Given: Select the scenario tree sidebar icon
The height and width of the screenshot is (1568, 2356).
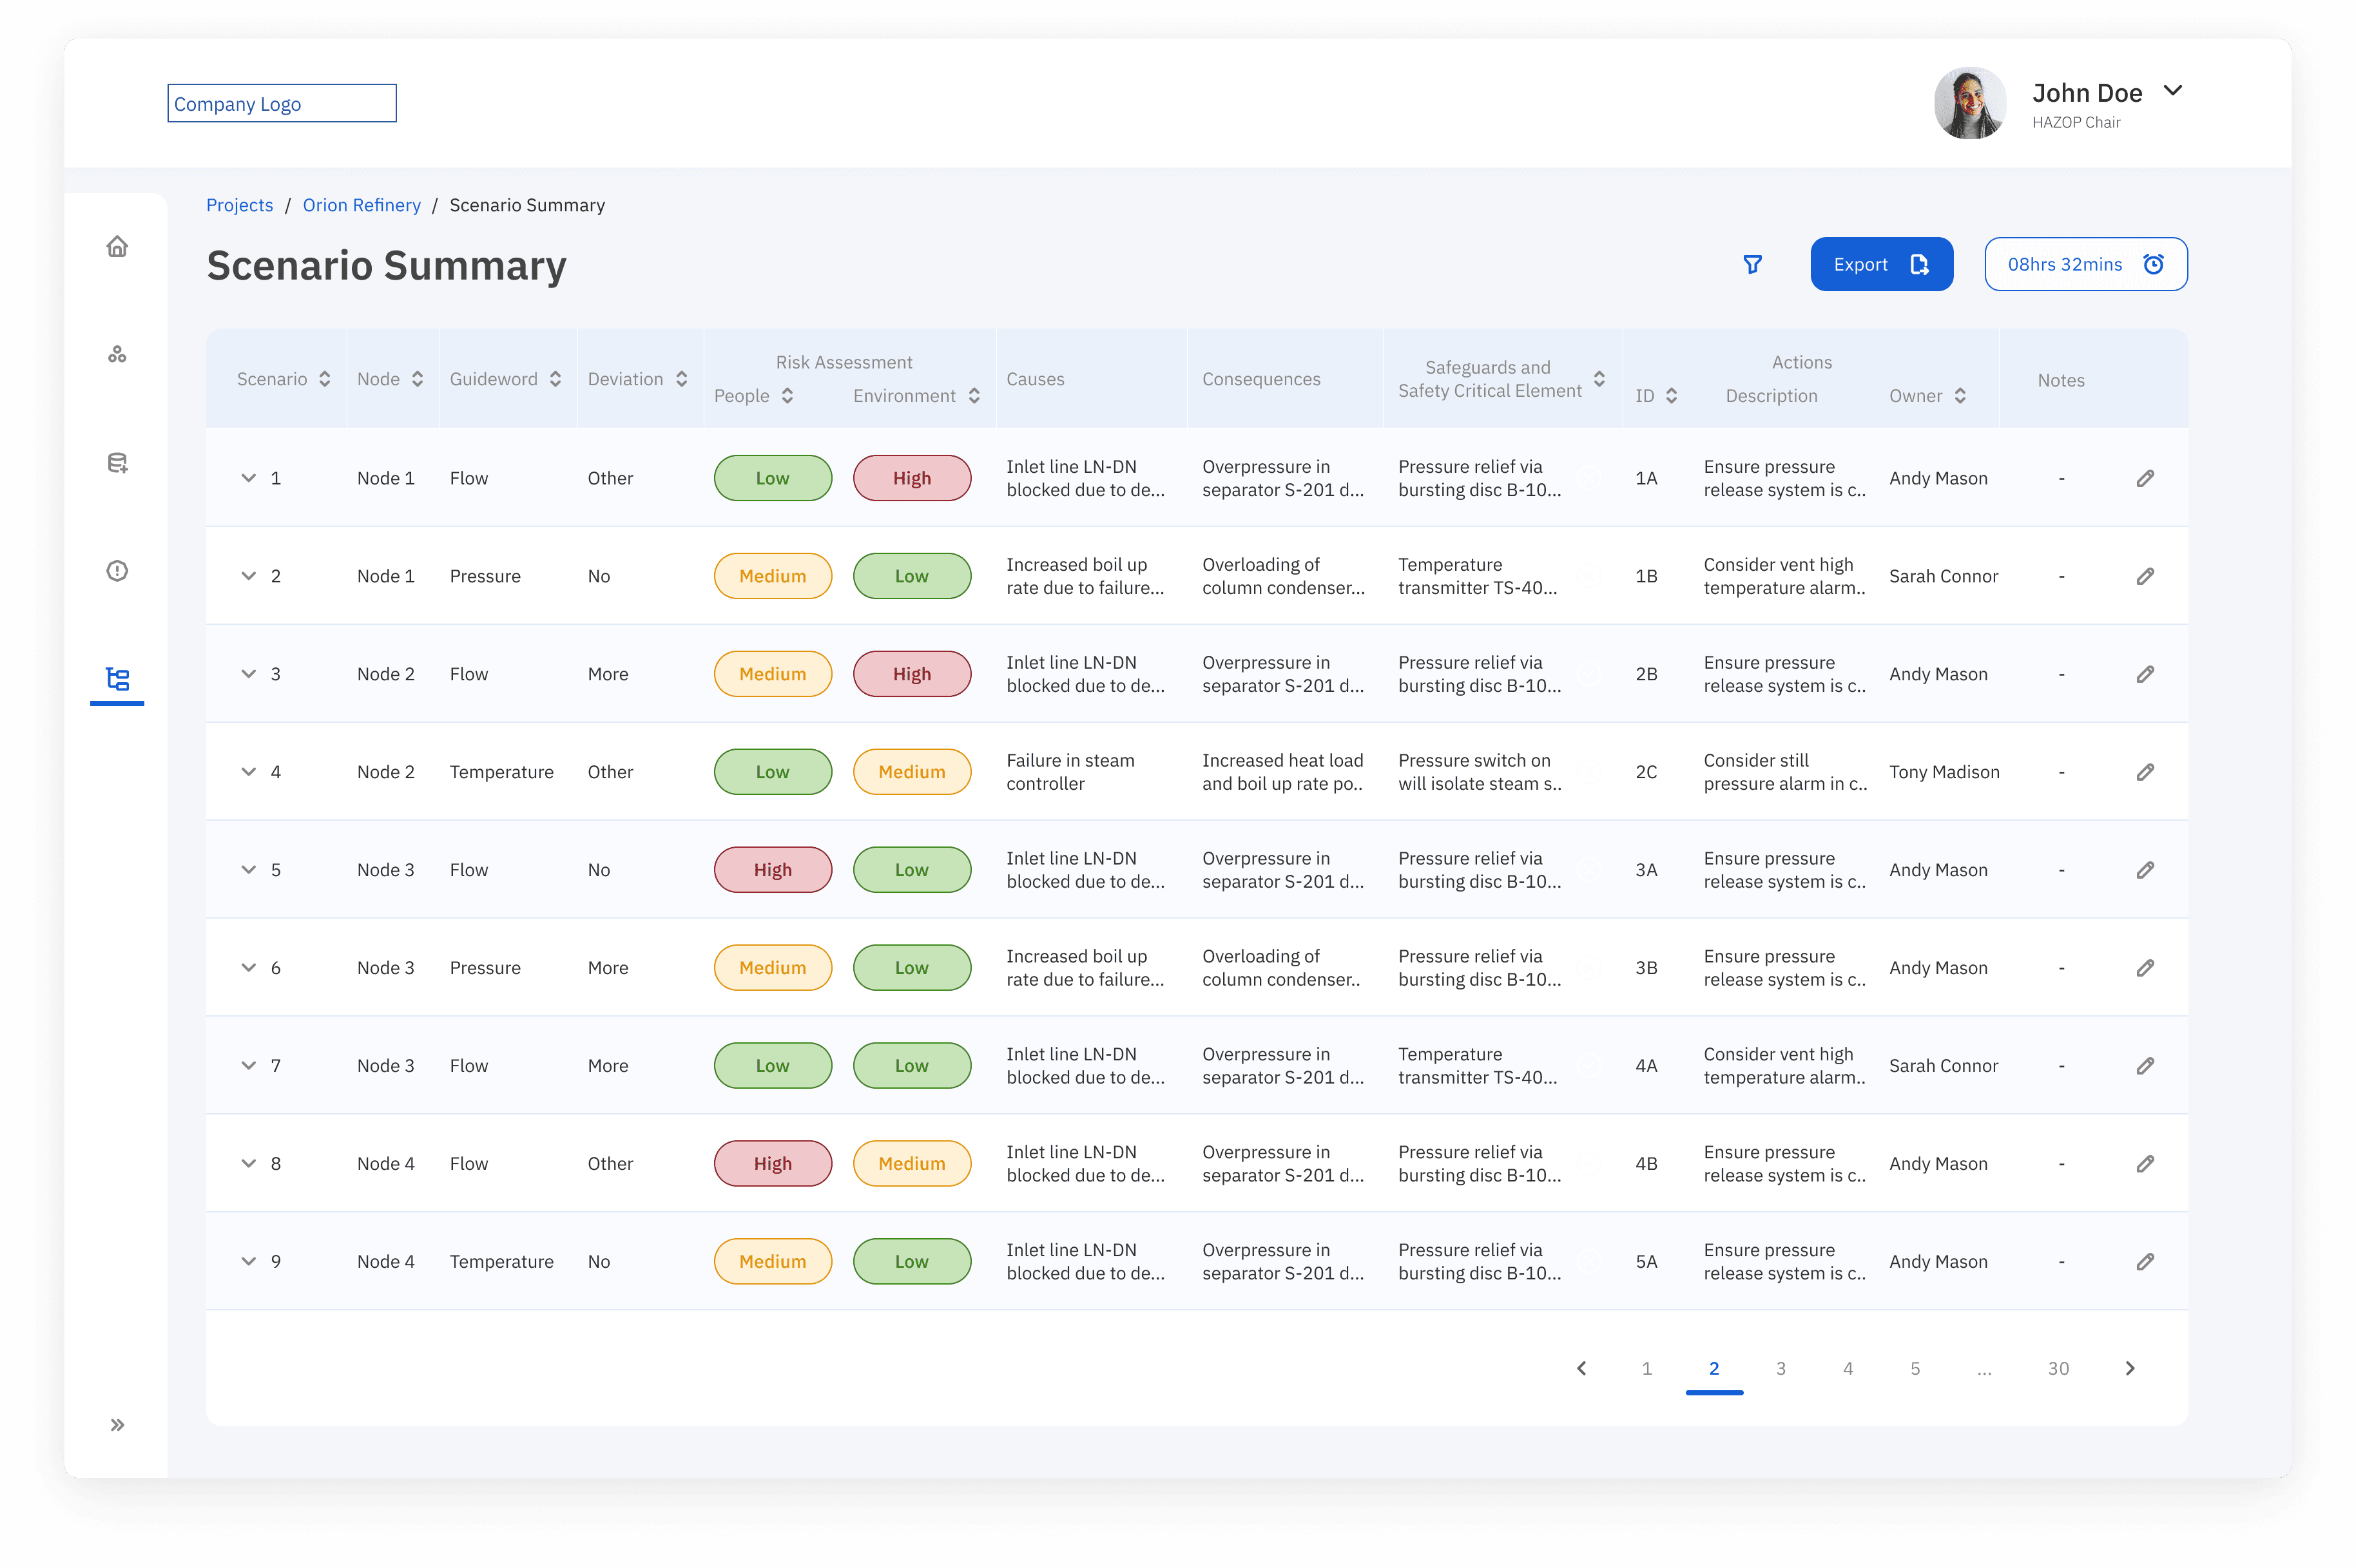Looking at the screenshot, I should coord(117,679).
